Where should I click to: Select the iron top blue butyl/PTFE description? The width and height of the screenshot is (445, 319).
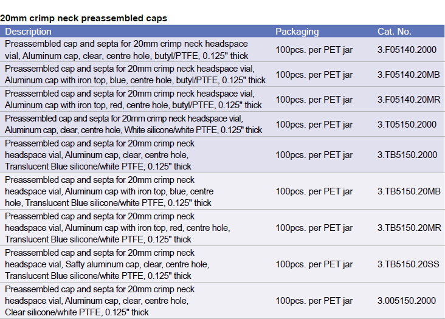coord(135,74)
